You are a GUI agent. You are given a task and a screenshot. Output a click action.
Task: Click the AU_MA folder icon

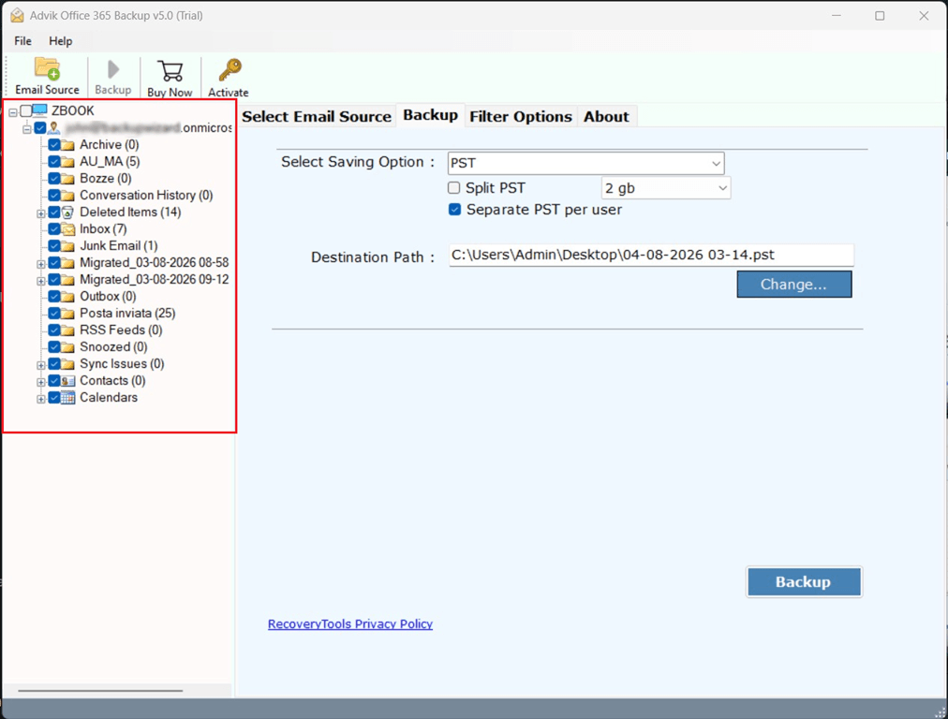pyautogui.click(x=67, y=162)
